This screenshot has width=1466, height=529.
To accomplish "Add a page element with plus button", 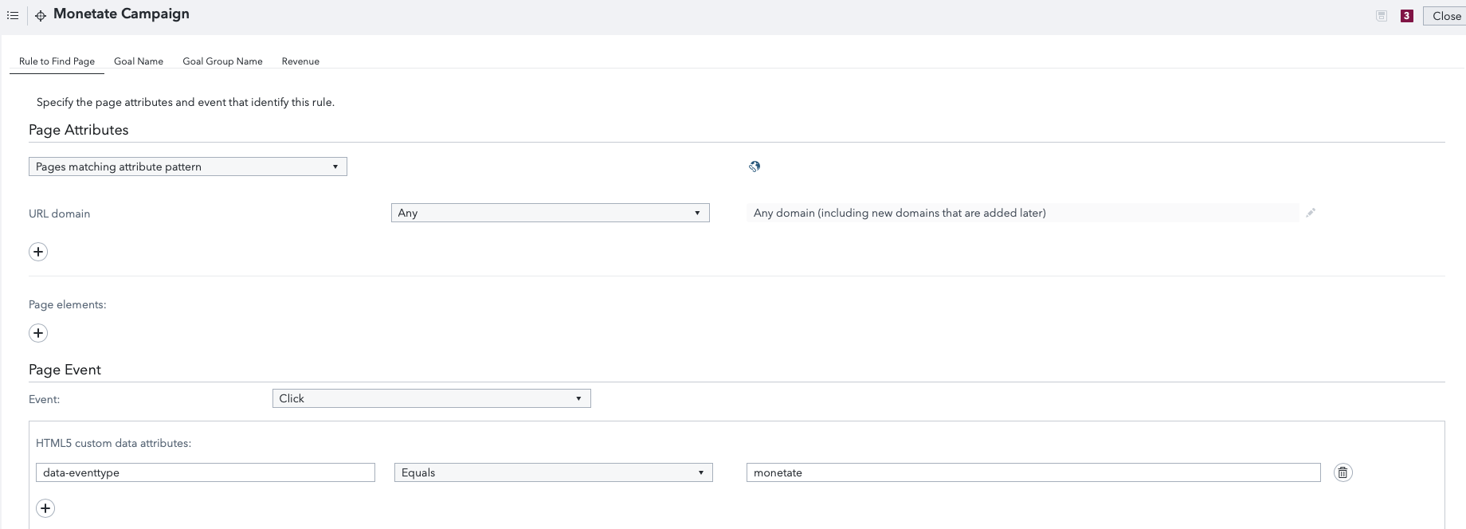I will click(38, 333).
